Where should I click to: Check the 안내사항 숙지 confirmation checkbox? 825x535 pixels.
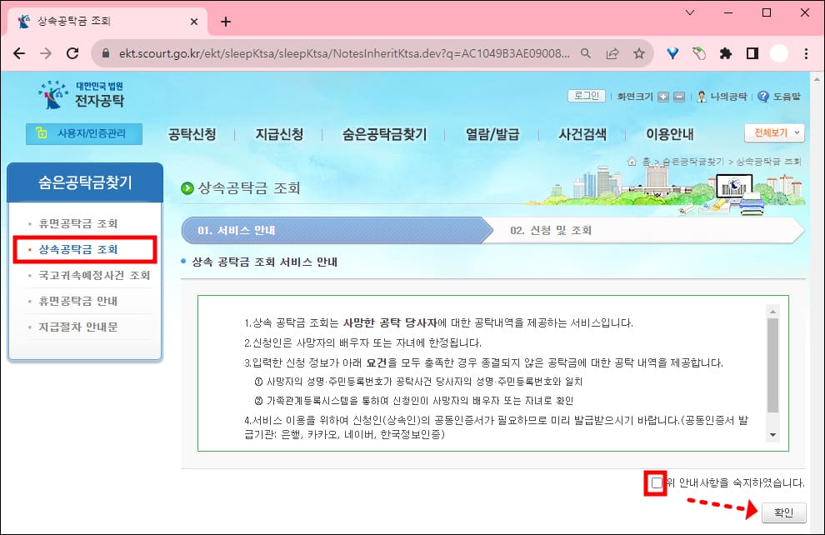coord(657,482)
